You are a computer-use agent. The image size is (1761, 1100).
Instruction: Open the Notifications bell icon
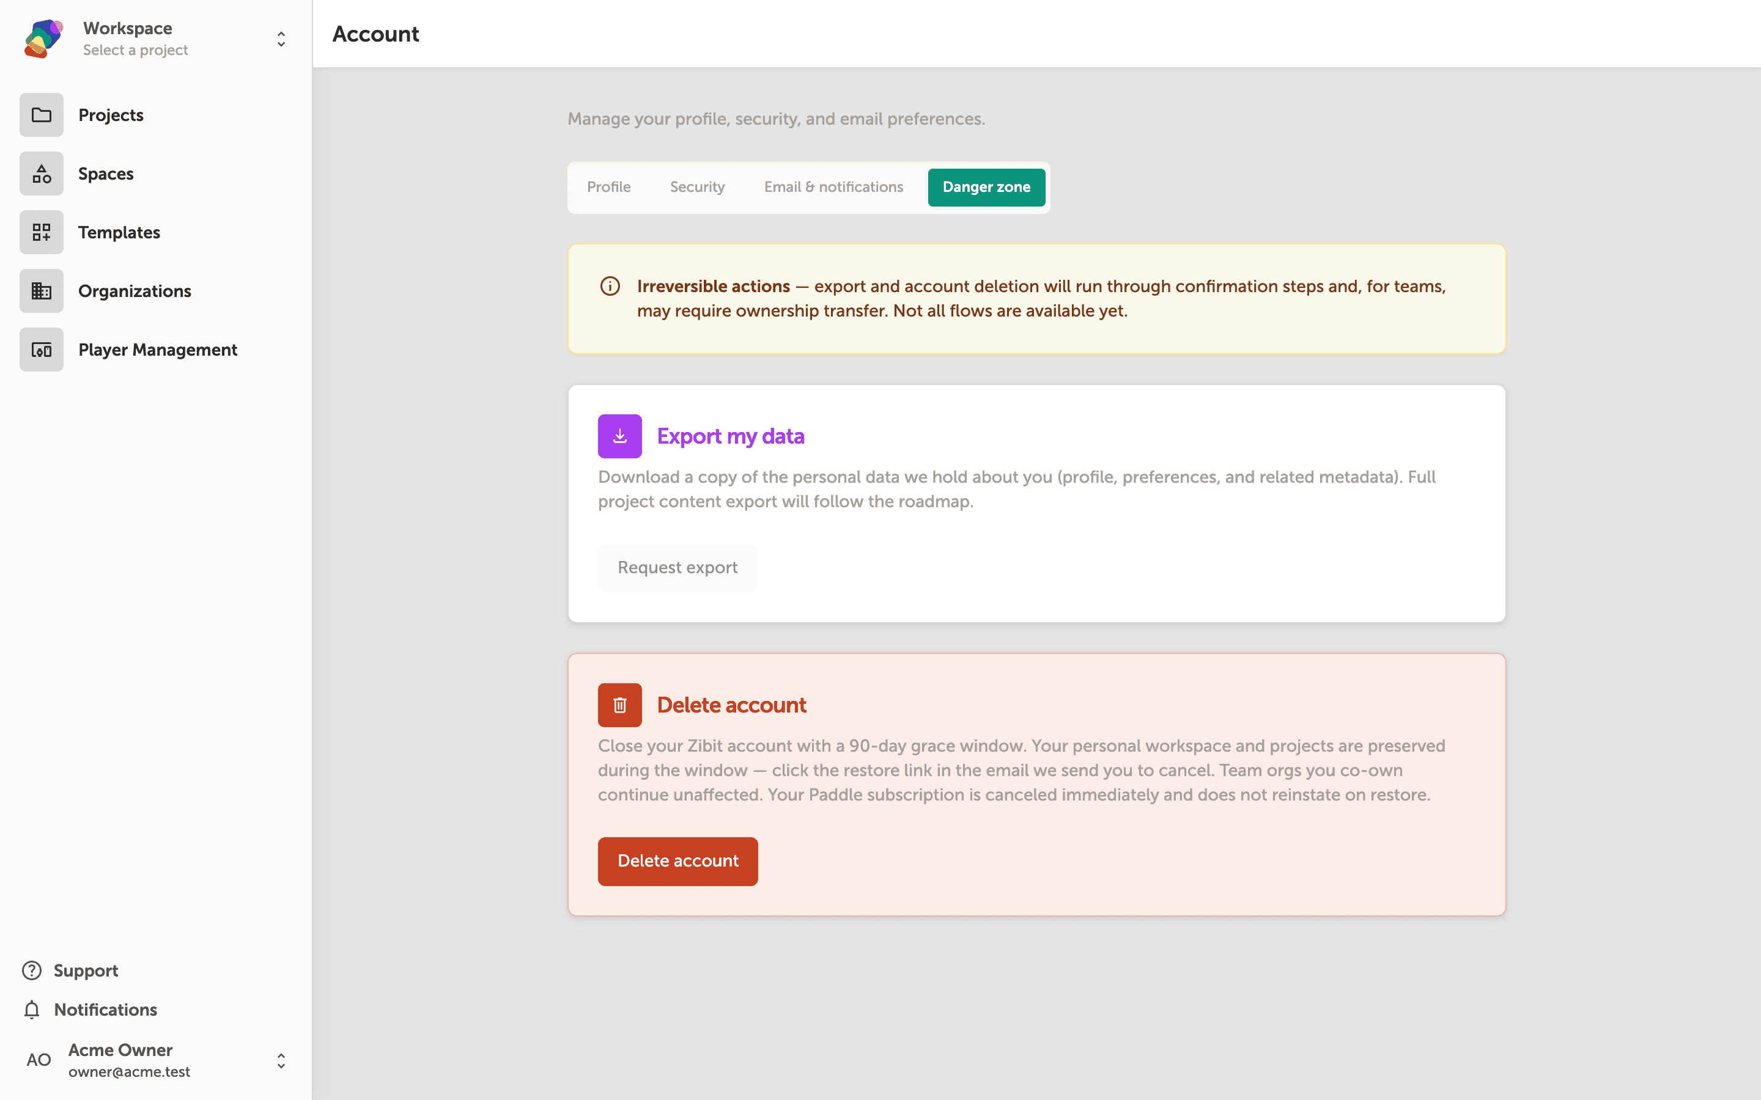coord(31,1010)
